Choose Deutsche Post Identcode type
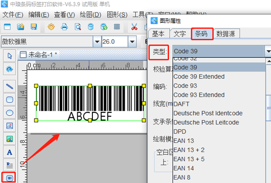 pyautogui.click(x=219, y=113)
